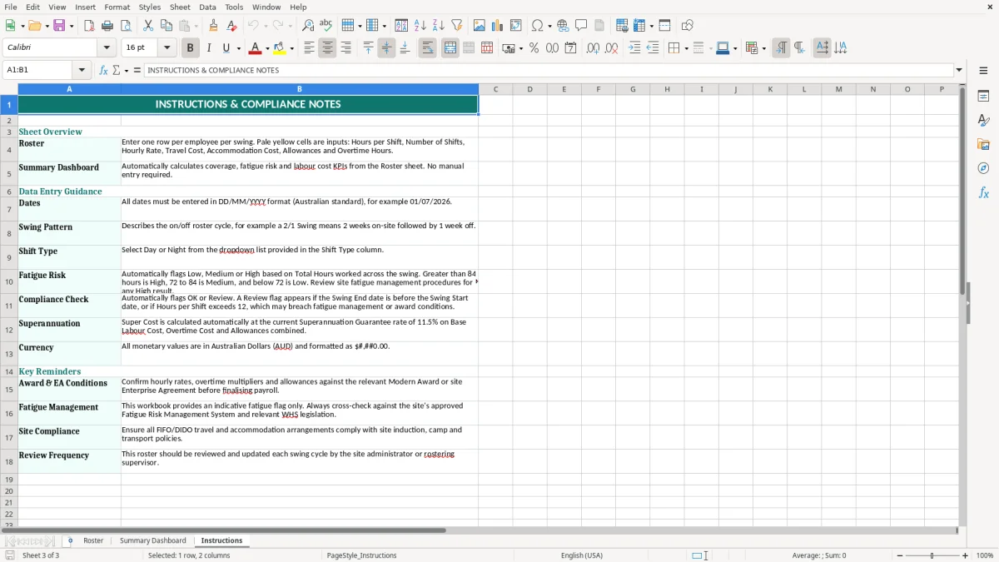This screenshot has height=562, width=999.
Task: Click Add Decimal Place icon
Action: (593, 48)
